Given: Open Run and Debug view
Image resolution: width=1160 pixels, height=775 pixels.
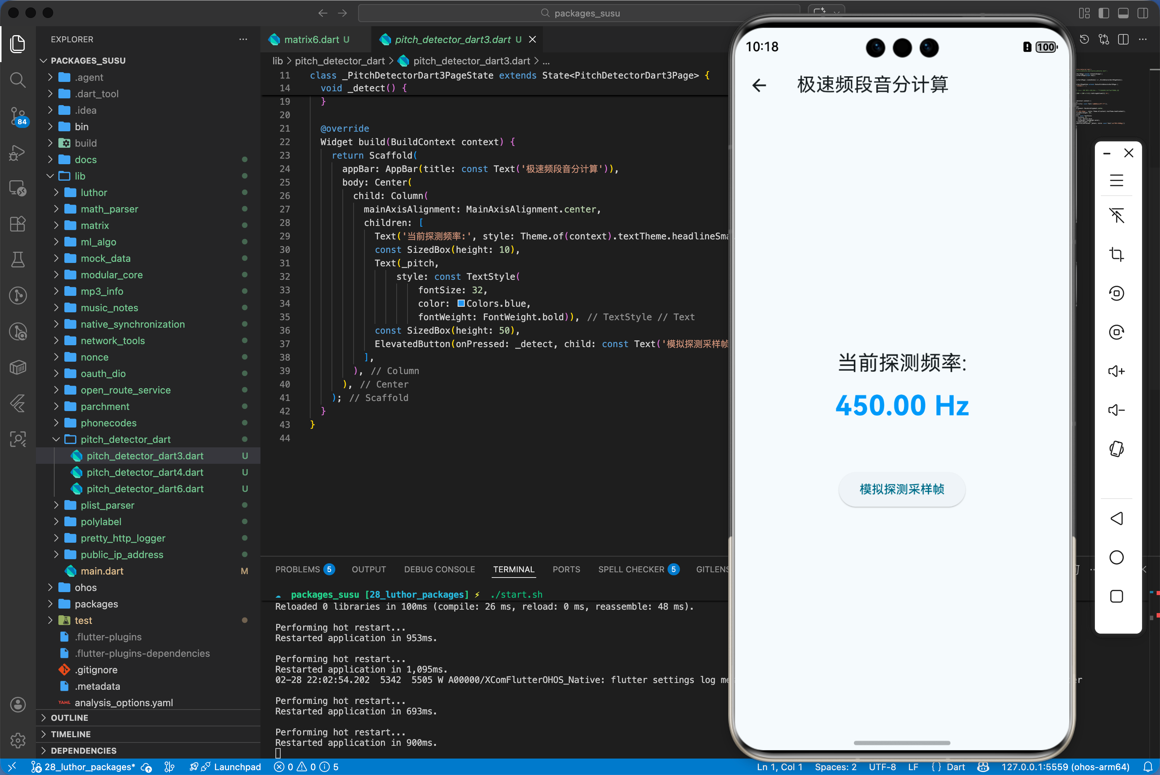Looking at the screenshot, I should 18,153.
